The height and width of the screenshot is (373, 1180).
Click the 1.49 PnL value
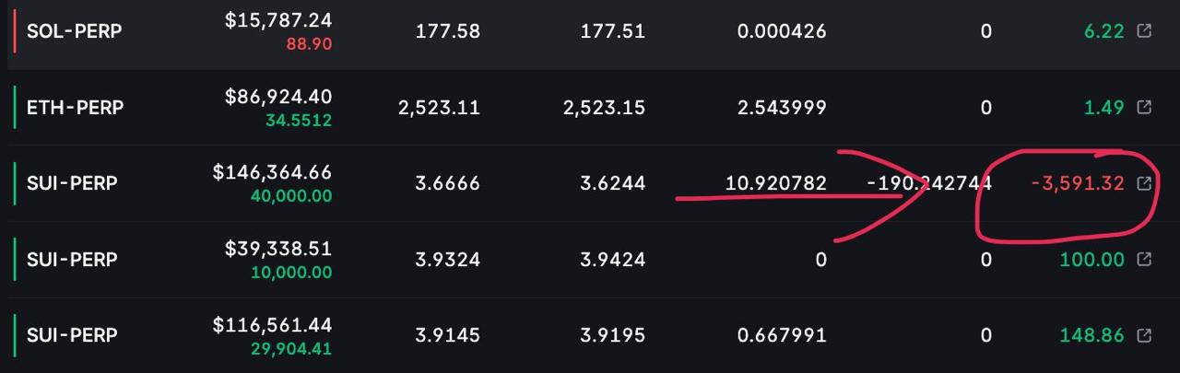1104,108
